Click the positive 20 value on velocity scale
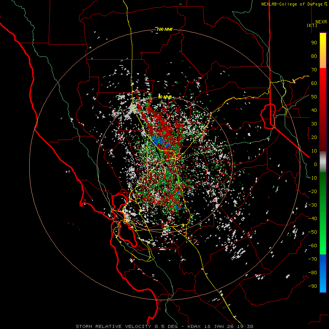 pos(314,137)
